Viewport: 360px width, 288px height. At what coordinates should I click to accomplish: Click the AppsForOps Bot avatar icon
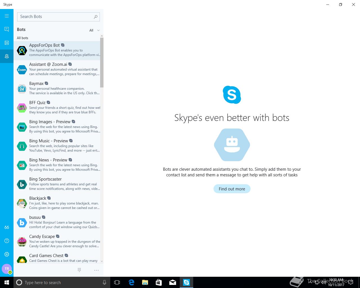click(22, 51)
